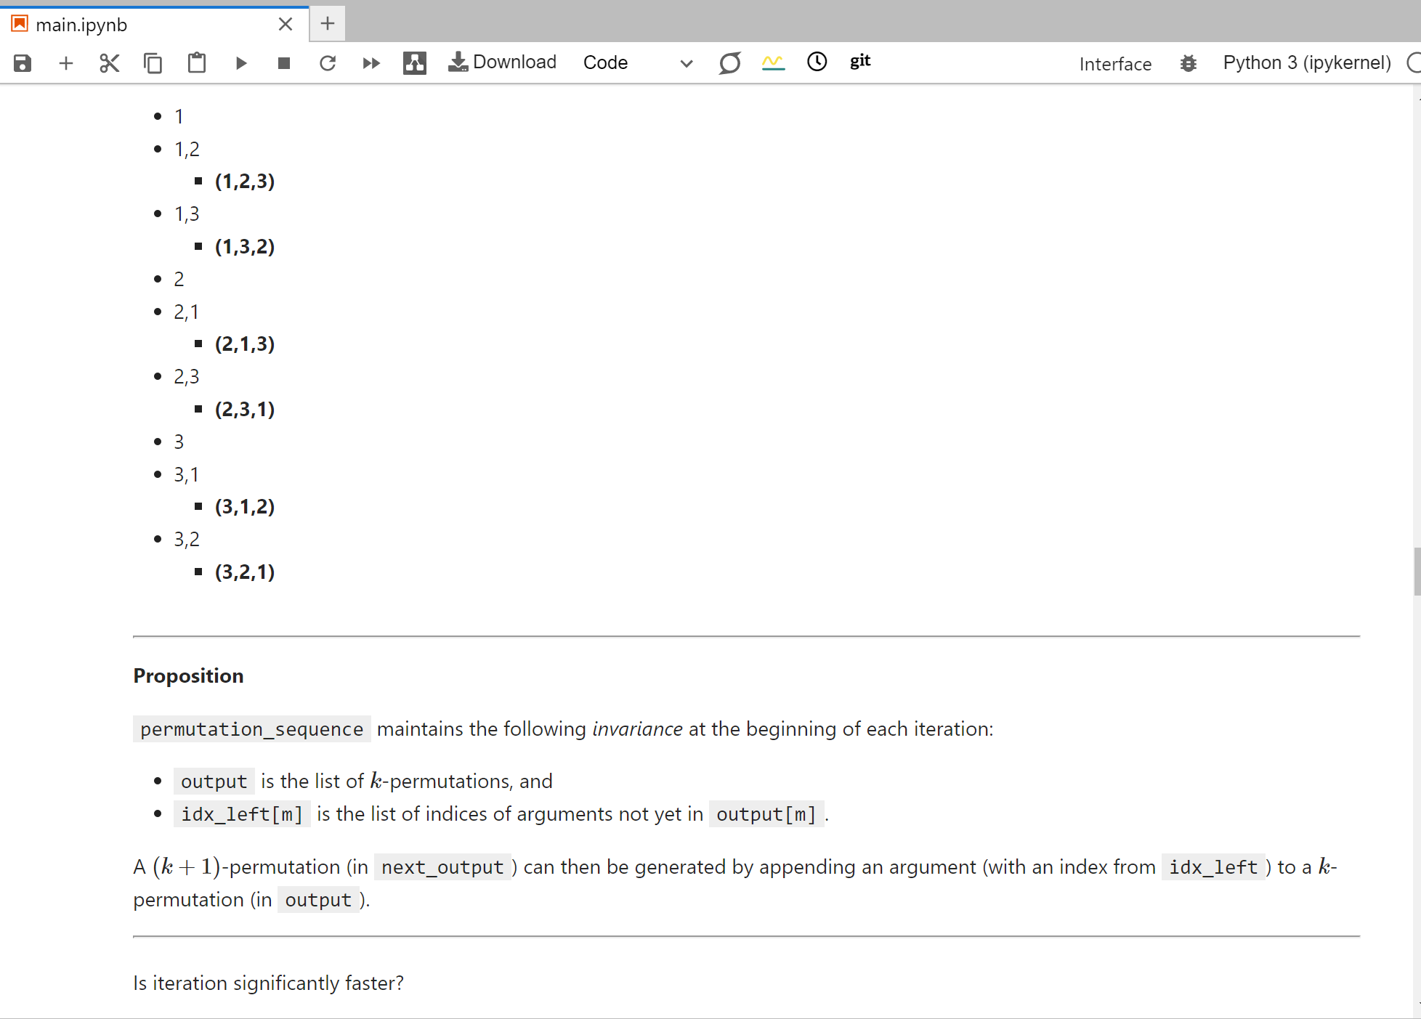
Task: Save the notebook with the disk icon
Action: (x=23, y=63)
